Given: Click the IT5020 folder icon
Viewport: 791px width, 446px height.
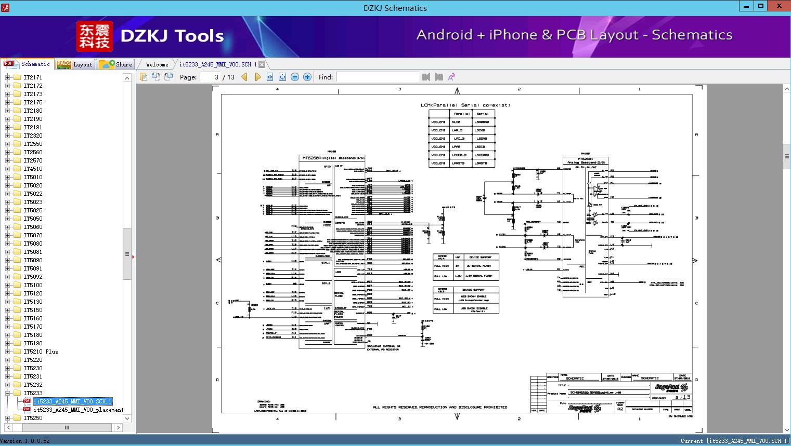Looking at the screenshot, I should [17, 185].
